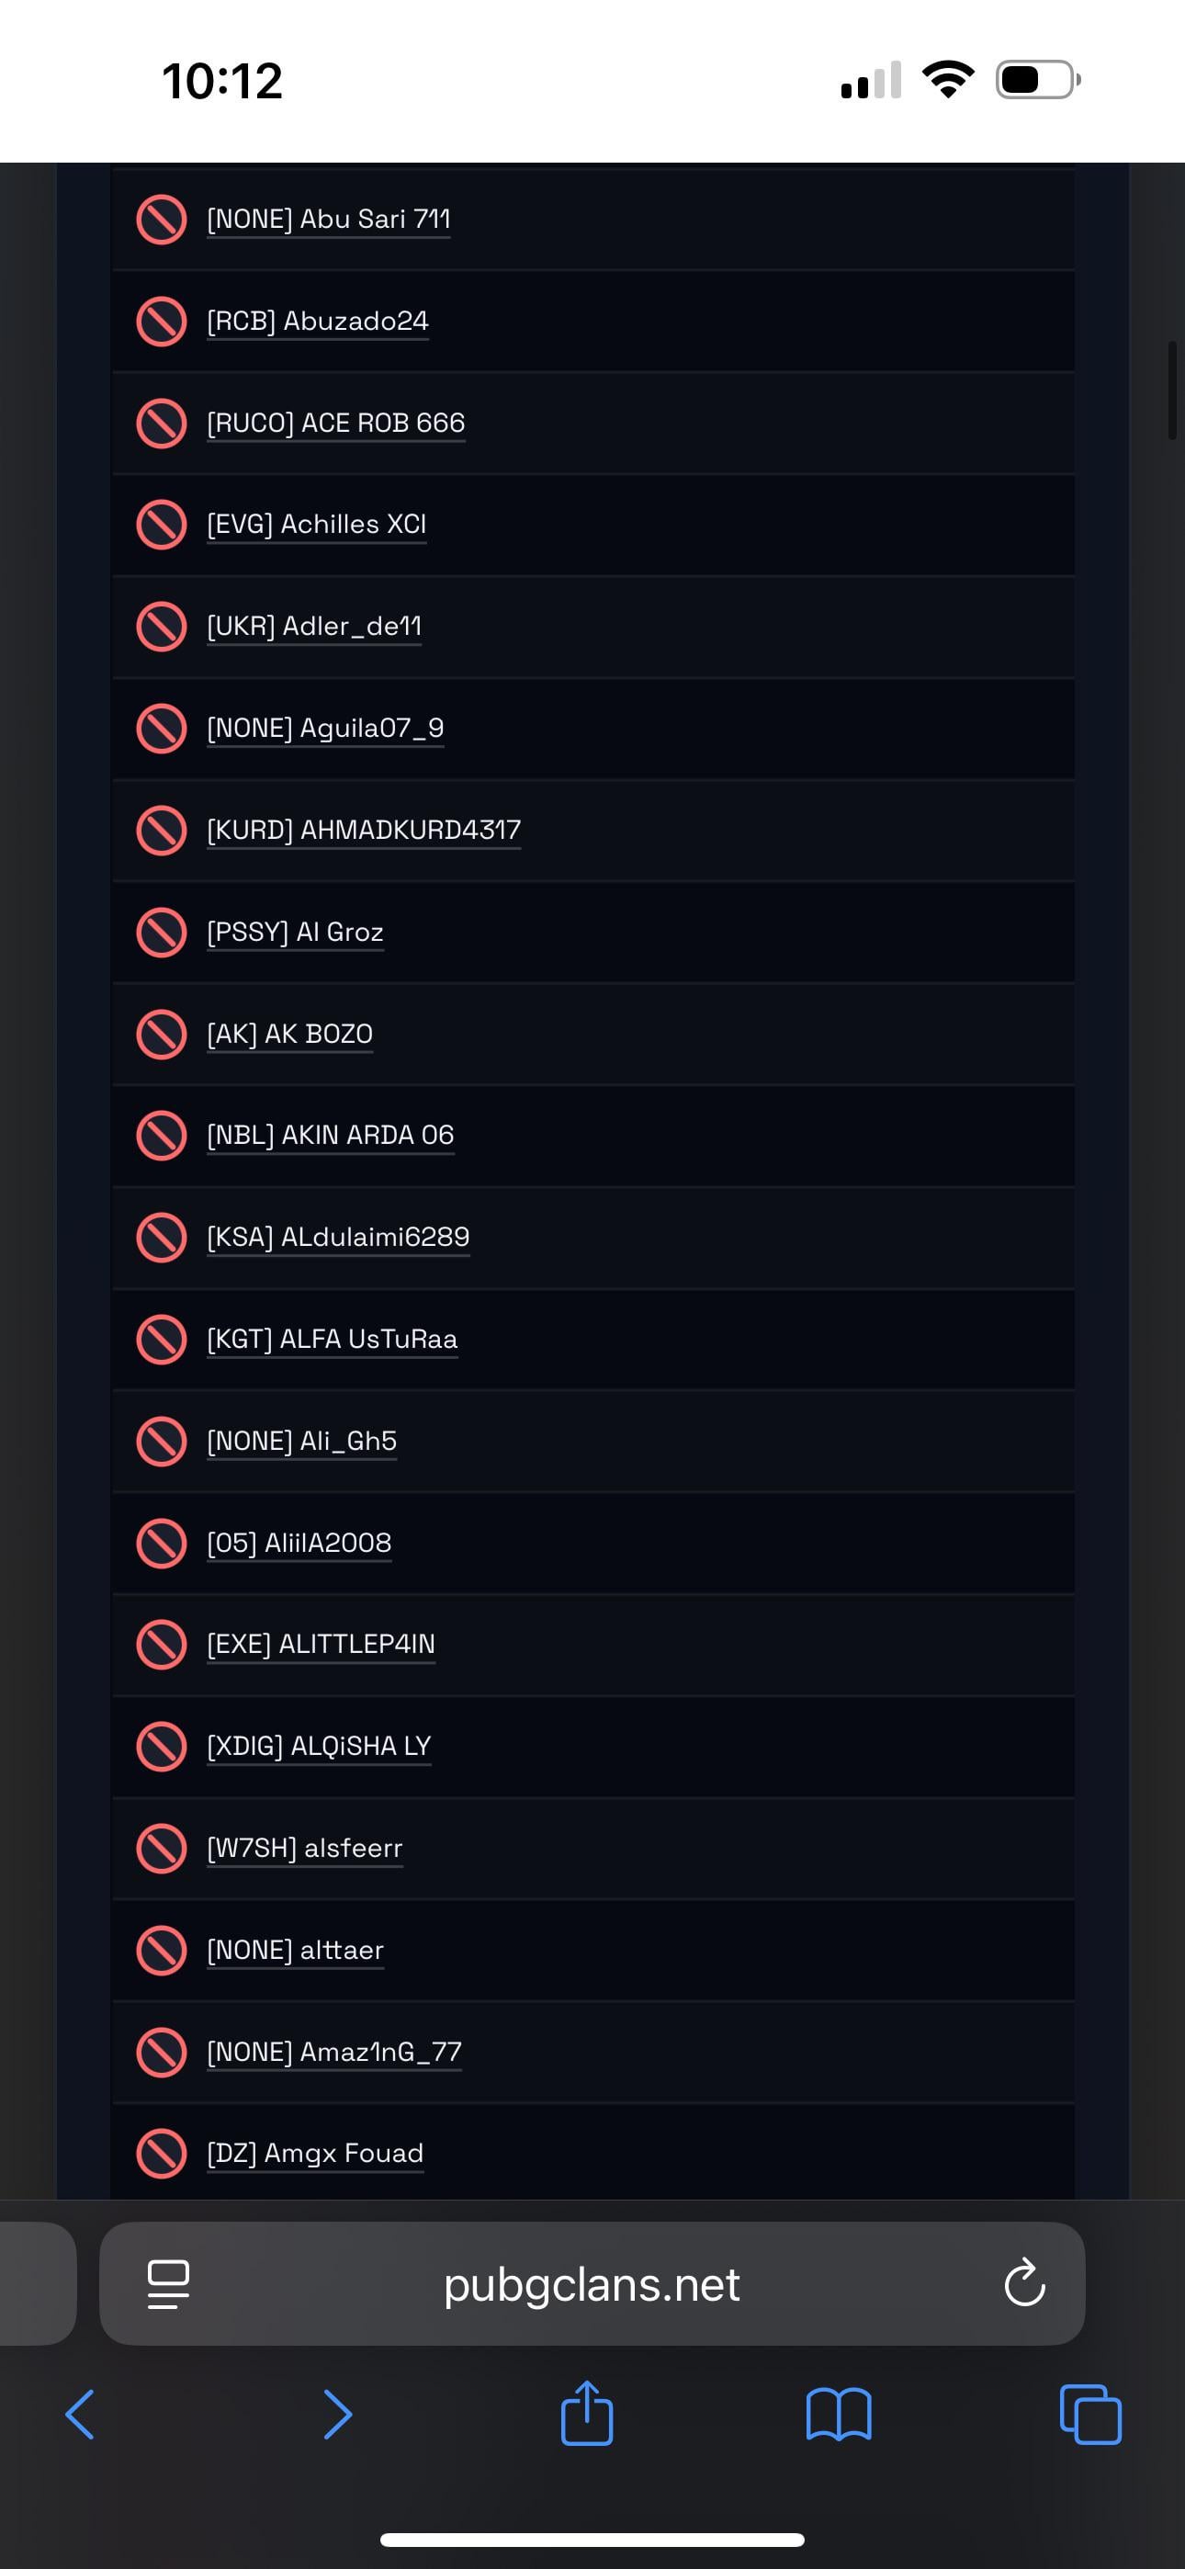This screenshot has height=2569, width=1185.
Task: Open player [NONE] Abu Sari 711
Action: tap(328, 219)
